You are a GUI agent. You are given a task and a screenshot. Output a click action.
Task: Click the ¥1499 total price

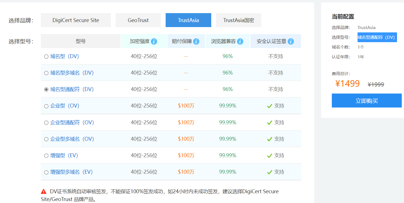tap(347, 83)
